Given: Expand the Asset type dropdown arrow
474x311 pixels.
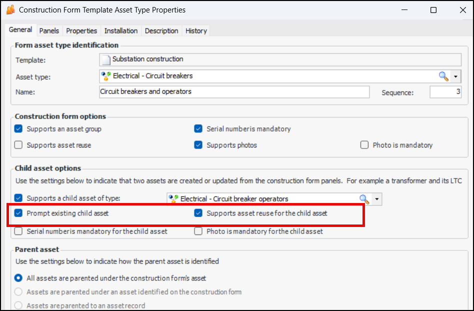Looking at the screenshot, I should coord(455,76).
